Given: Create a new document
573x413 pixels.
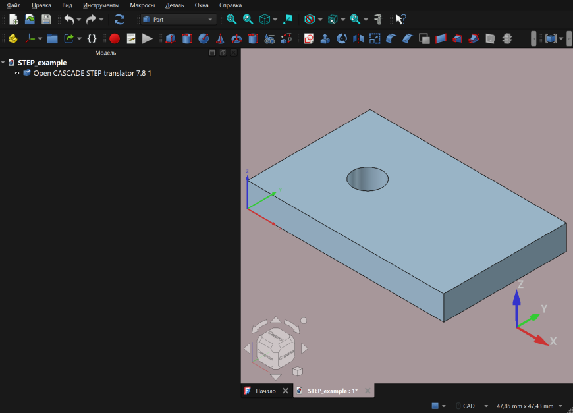Looking at the screenshot, I should tap(14, 19).
